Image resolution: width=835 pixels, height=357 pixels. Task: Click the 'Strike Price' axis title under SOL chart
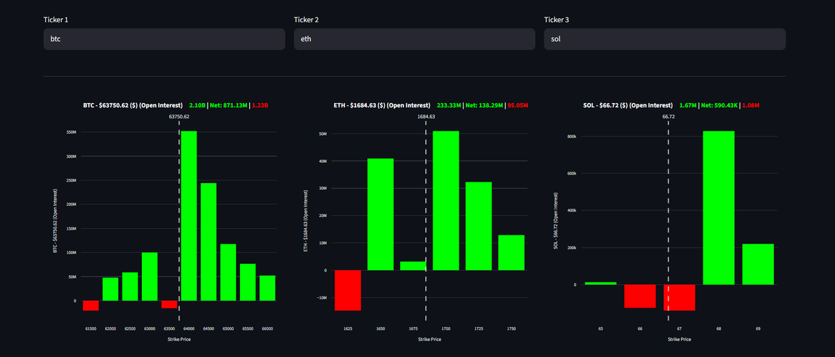(x=680, y=340)
